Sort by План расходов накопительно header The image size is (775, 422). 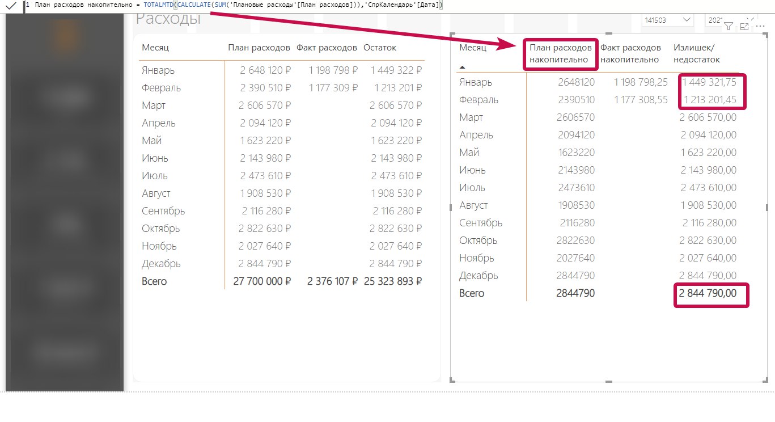tap(560, 53)
